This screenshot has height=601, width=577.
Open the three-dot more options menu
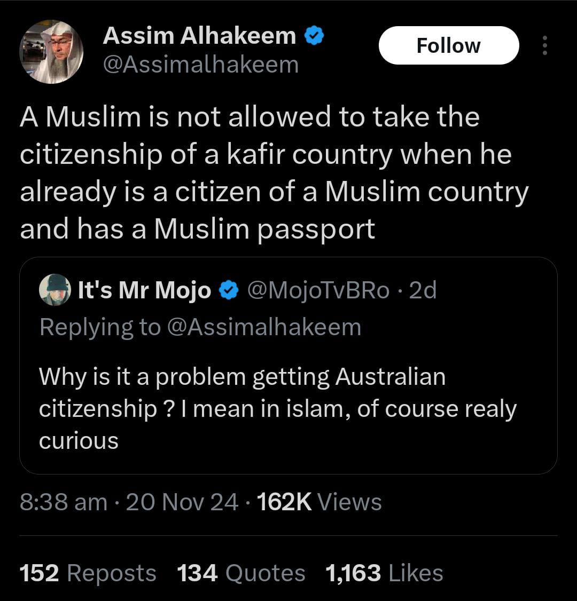(x=544, y=46)
